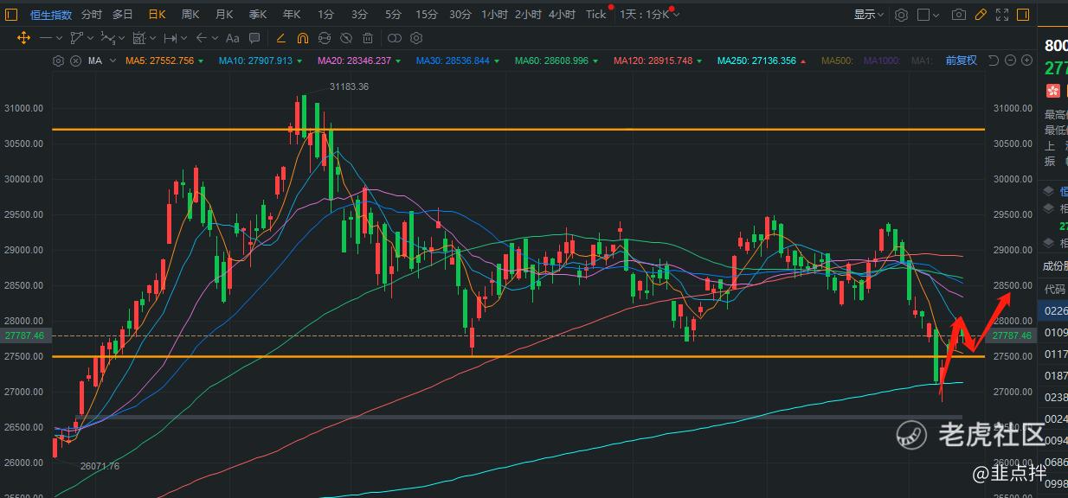Expand the polyline tool dropdown arrow
Image resolution: width=1068 pixels, height=498 pixels.
point(89,38)
